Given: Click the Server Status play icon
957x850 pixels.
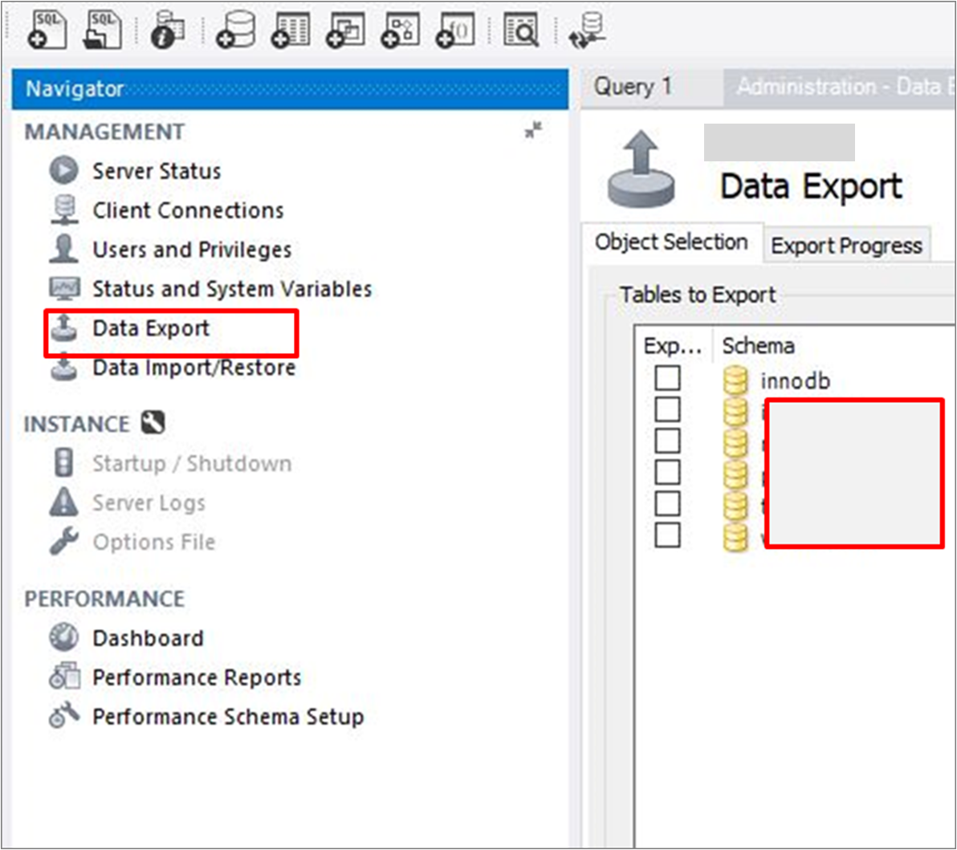Looking at the screenshot, I should (64, 170).
